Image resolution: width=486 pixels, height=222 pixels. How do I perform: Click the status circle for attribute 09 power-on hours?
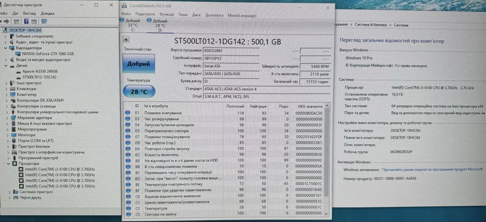coord(128,143)
